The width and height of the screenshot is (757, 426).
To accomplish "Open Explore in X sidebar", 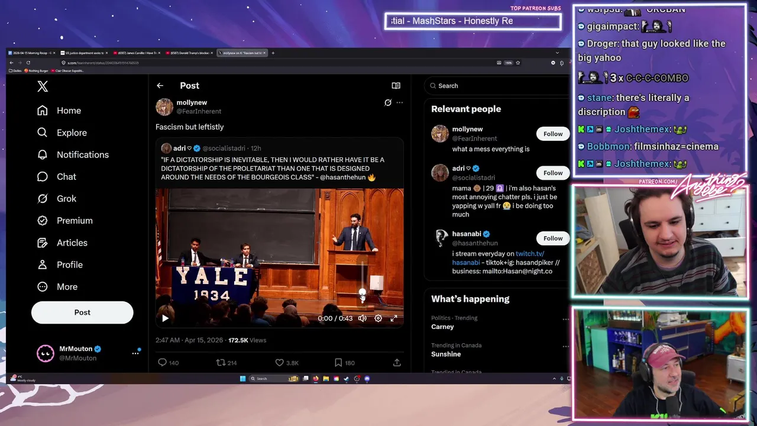I will pos(62,133).
